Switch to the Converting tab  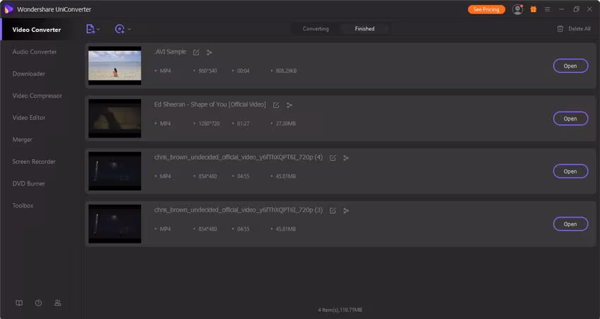(x=316, y=29)
